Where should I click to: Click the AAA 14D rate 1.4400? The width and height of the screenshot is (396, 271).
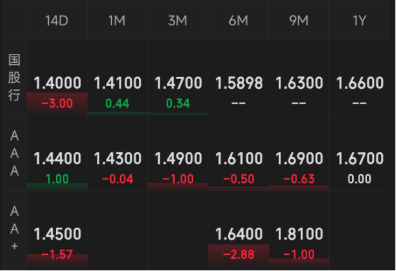pyautogui.click(x=57, y=159)
